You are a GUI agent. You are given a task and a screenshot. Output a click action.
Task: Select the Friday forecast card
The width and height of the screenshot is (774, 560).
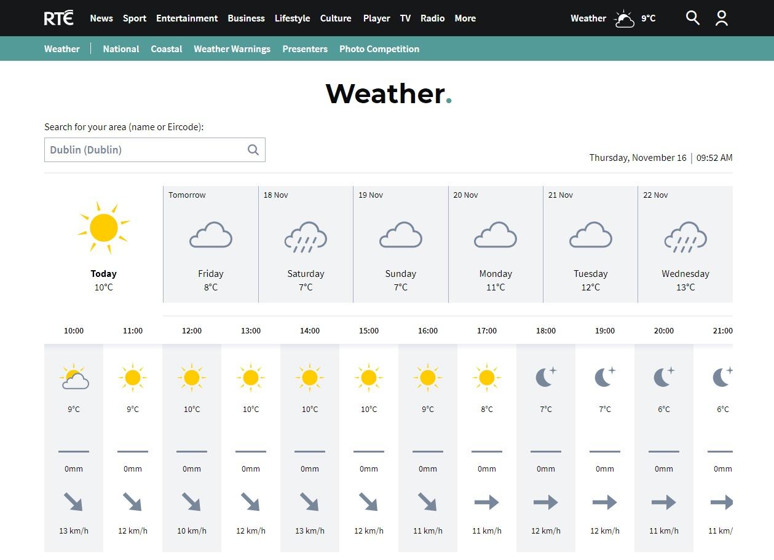click(210, 244)
